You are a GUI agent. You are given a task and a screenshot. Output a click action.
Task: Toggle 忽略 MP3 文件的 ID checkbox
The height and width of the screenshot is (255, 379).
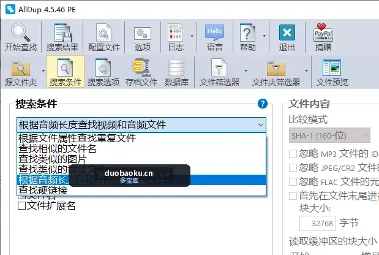[293, 153]
